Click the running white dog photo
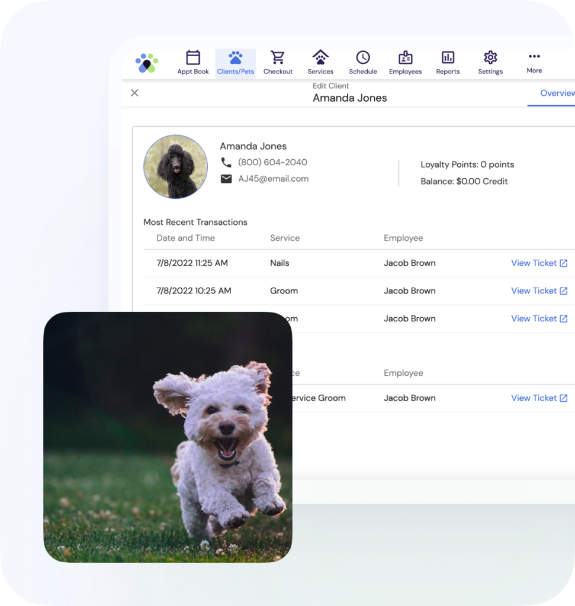Viewport: 575px width, 606px height. coord(168,437)
